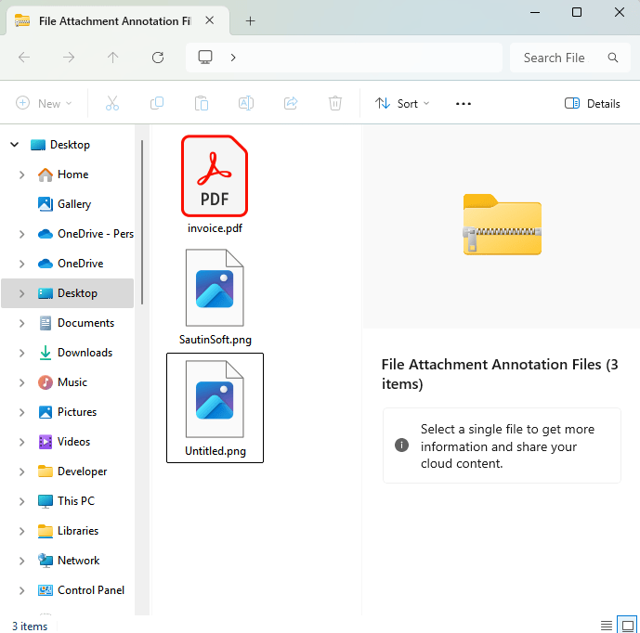Click the Cut scissors icon in toolbar
Image resolution: width=640 pixels, height=633 pixels.
click(x=112, y=103)
